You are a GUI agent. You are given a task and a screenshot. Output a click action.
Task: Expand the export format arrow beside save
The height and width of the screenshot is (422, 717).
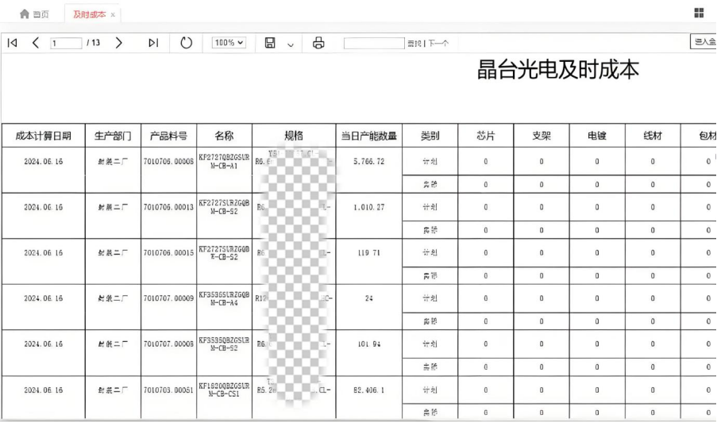291,44
